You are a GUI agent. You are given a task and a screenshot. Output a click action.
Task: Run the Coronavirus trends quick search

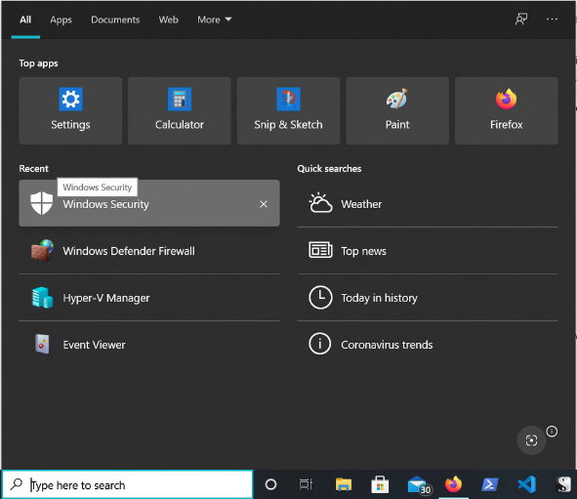pyautogui.click(x=428, y=345)
